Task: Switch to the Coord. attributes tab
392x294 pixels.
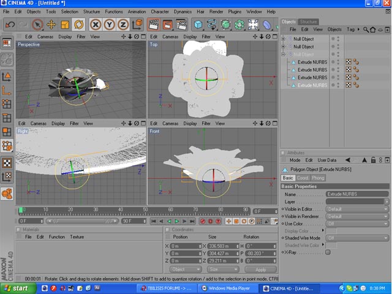Action: tap(303, 178)
